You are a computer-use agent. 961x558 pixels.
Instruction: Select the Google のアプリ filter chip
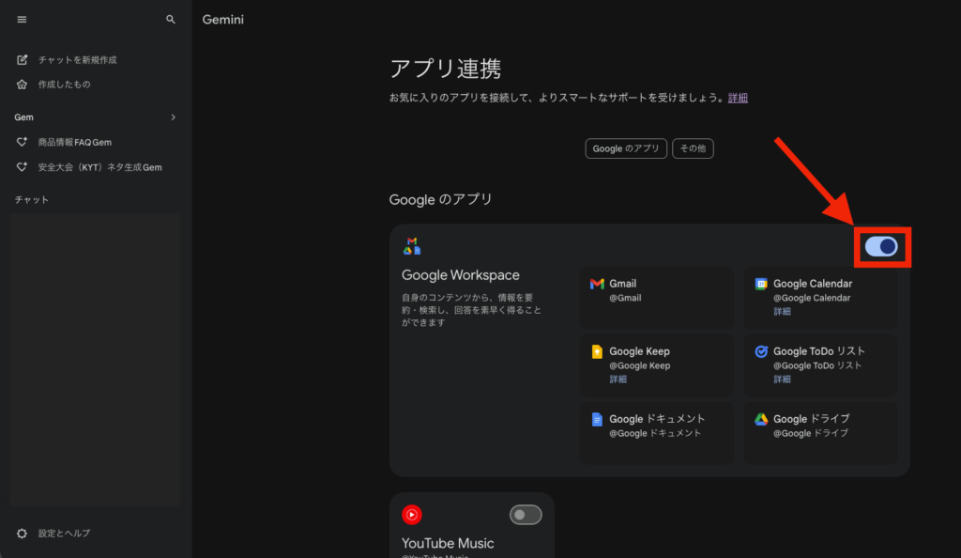click(626, 148)
